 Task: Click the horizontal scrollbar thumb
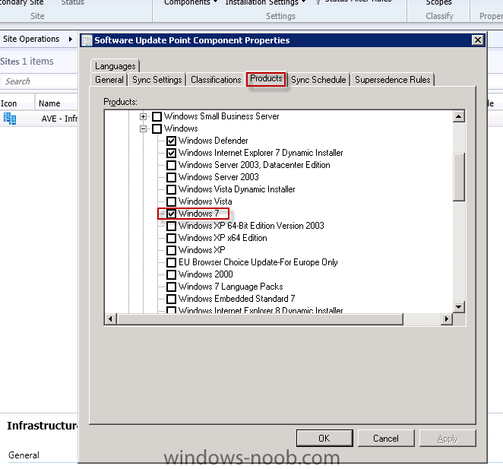[x=260, y=319]
